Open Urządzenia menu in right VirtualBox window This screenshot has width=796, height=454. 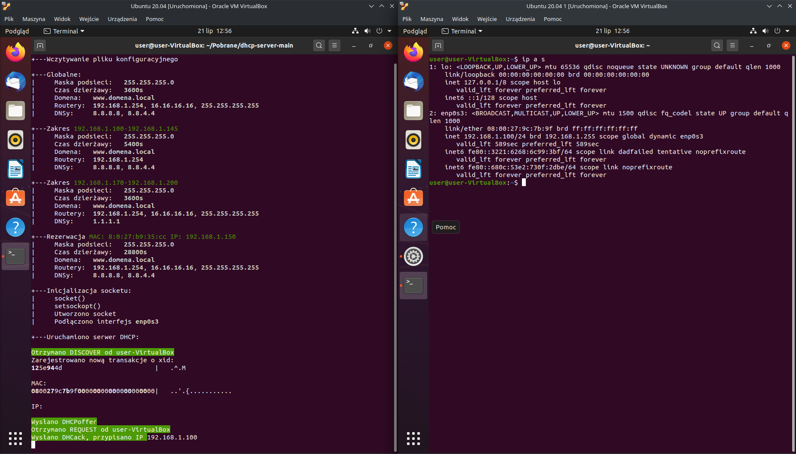pos(520,19)
